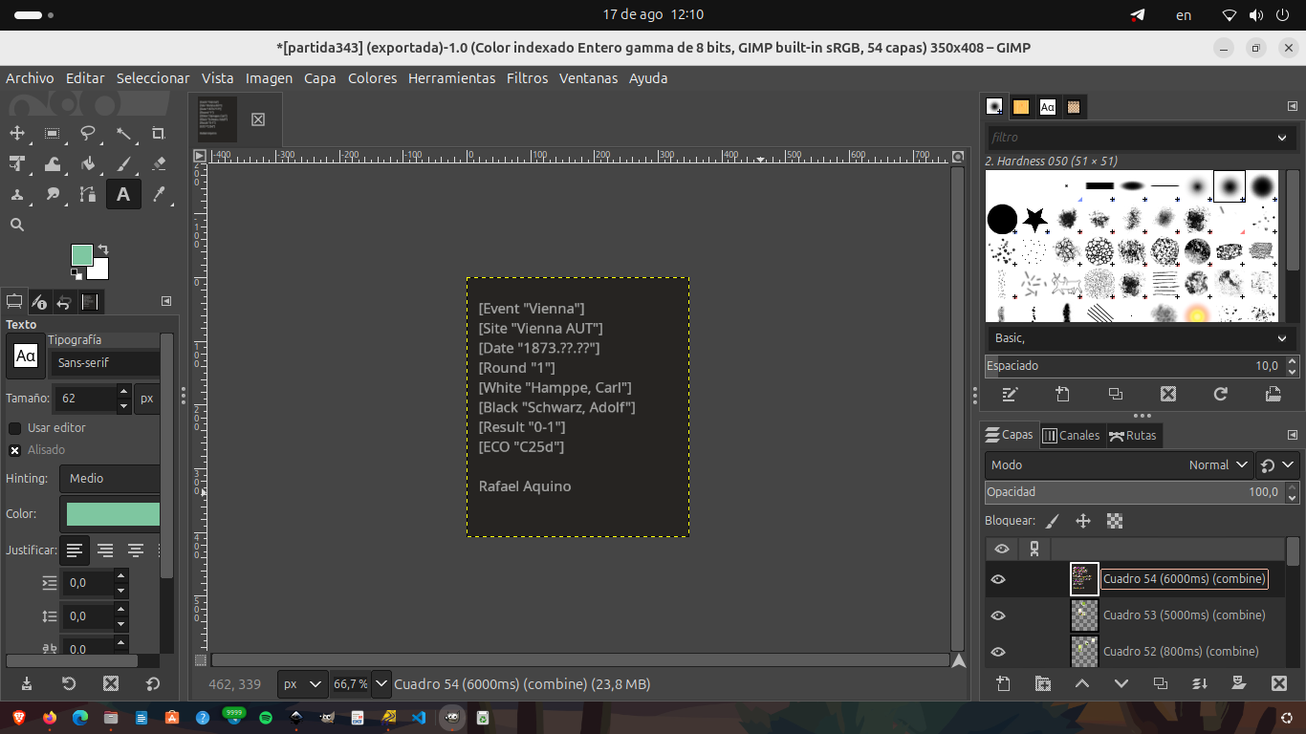Delete the selected brush

click(1167, 394)
